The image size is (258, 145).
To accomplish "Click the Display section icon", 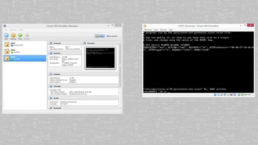I will pyautogui.click(x=51, y=74).
